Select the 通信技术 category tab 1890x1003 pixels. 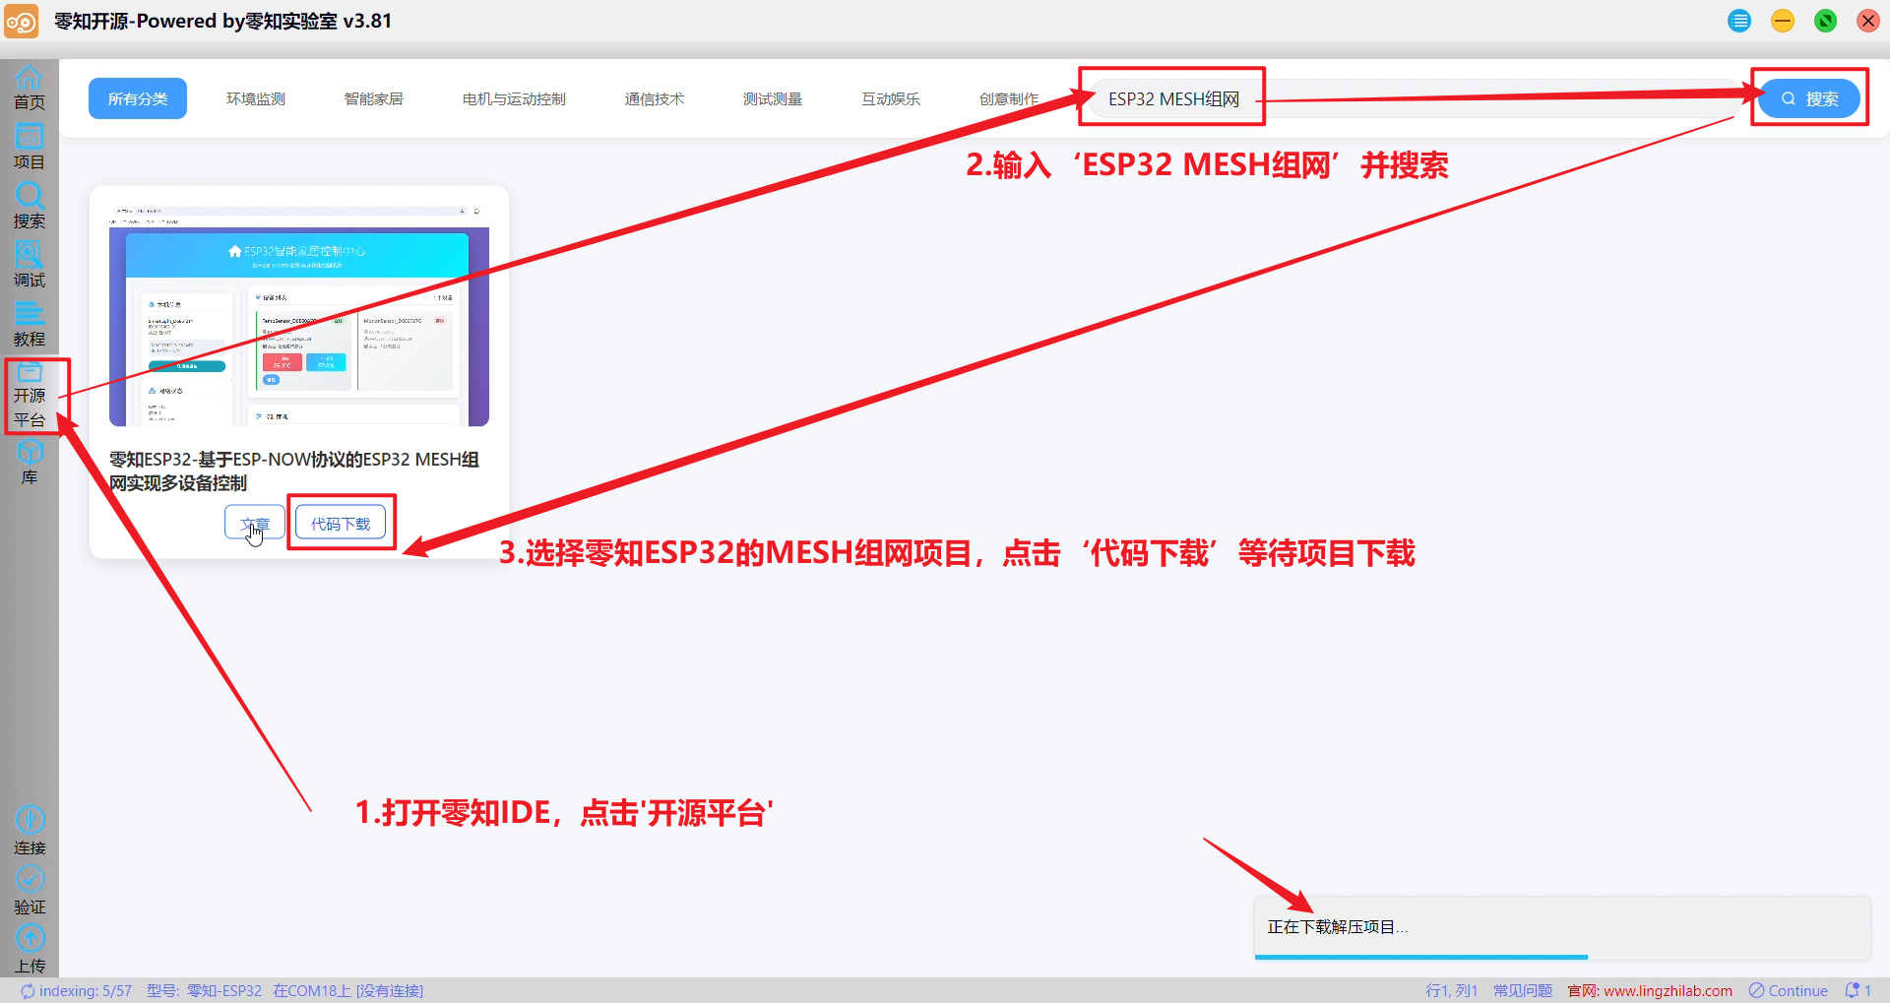[x=655, y=98]
